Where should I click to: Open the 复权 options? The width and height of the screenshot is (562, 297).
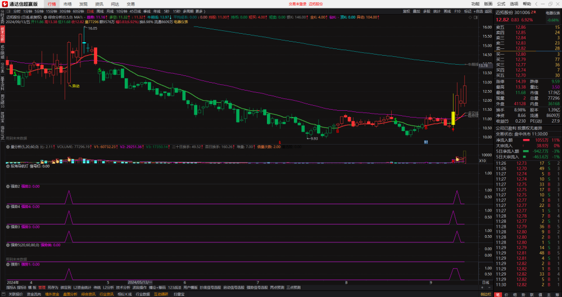[406, 11]
